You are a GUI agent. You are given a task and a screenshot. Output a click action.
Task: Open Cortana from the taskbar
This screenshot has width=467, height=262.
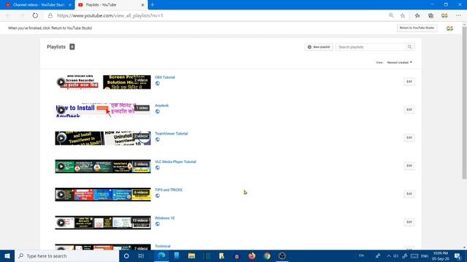[126, 255]
